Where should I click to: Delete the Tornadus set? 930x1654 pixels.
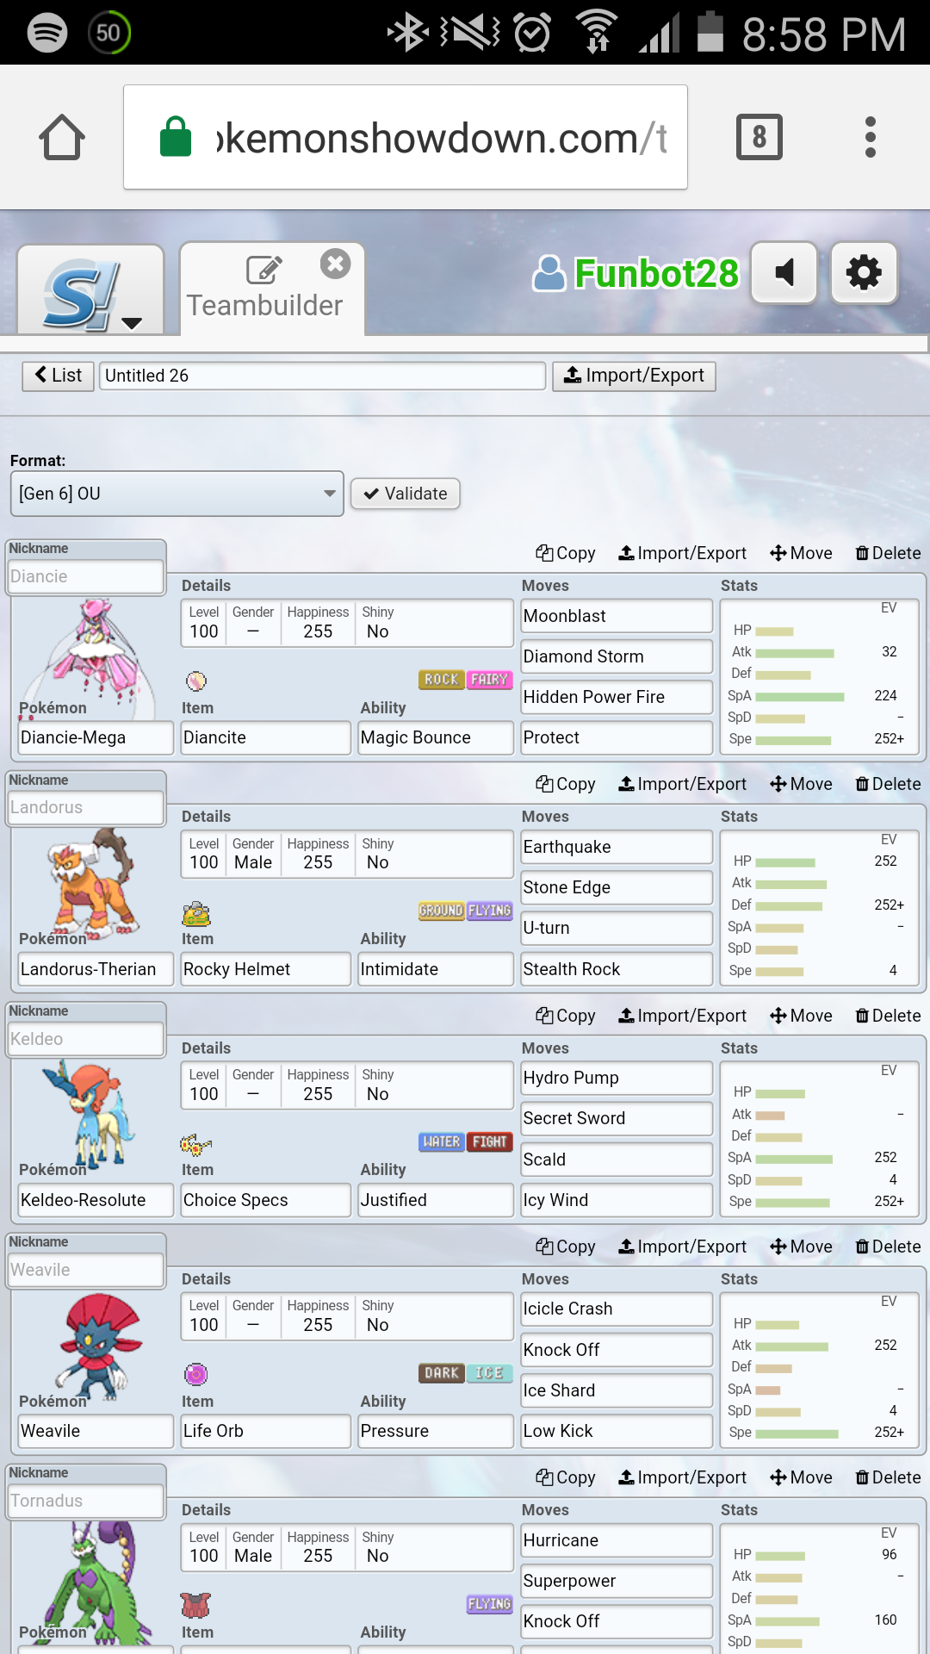[888, 1477]
